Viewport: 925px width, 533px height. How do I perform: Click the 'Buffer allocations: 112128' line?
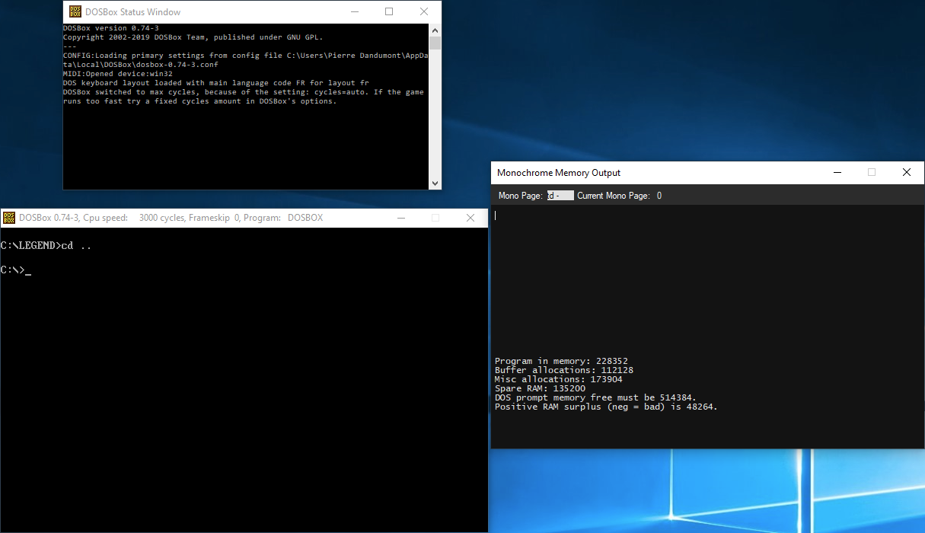[x=564, y=370]
